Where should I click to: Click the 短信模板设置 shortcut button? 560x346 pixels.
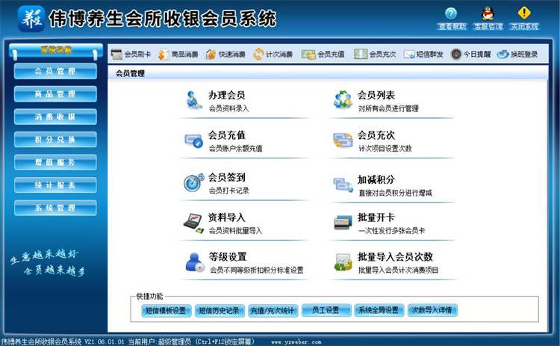point(165,310)
